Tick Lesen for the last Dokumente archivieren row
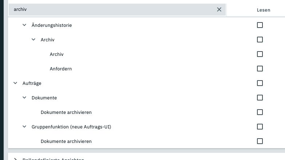This screenshot has width=285, height=160. click(x=260, y=141)
